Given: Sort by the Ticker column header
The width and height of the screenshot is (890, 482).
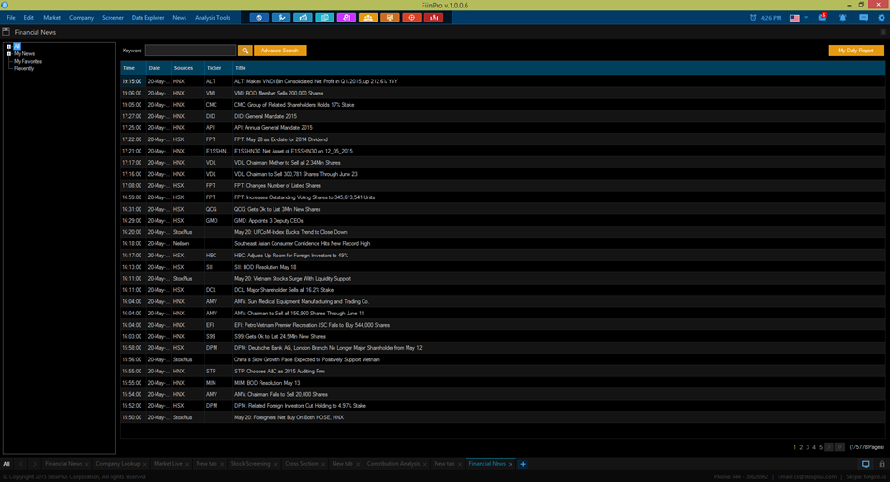Looking at the screenshot, I should (x=218, y=68).
